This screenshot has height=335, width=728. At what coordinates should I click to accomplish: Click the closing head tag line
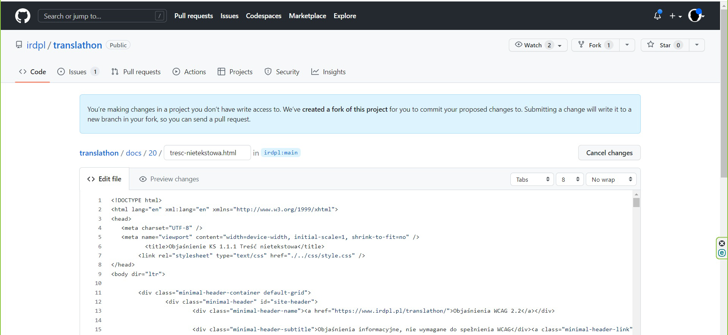pos(123,265)
